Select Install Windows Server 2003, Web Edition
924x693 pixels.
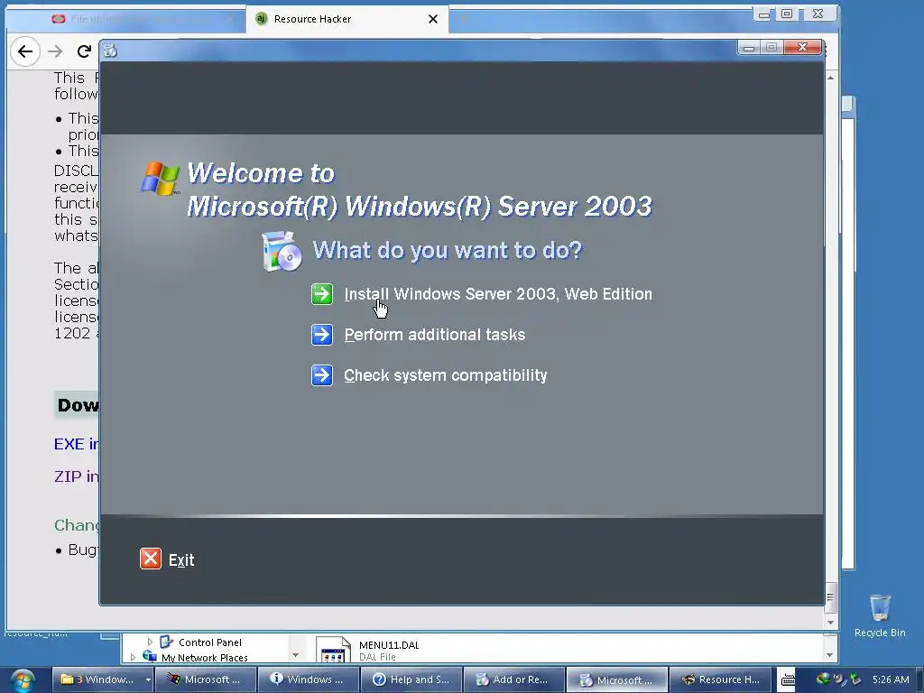(x=498, y=294)
